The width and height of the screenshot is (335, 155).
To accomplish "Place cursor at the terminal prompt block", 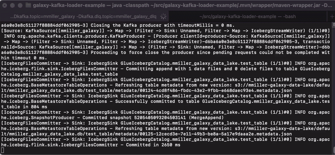I will [x=3, y=150].
